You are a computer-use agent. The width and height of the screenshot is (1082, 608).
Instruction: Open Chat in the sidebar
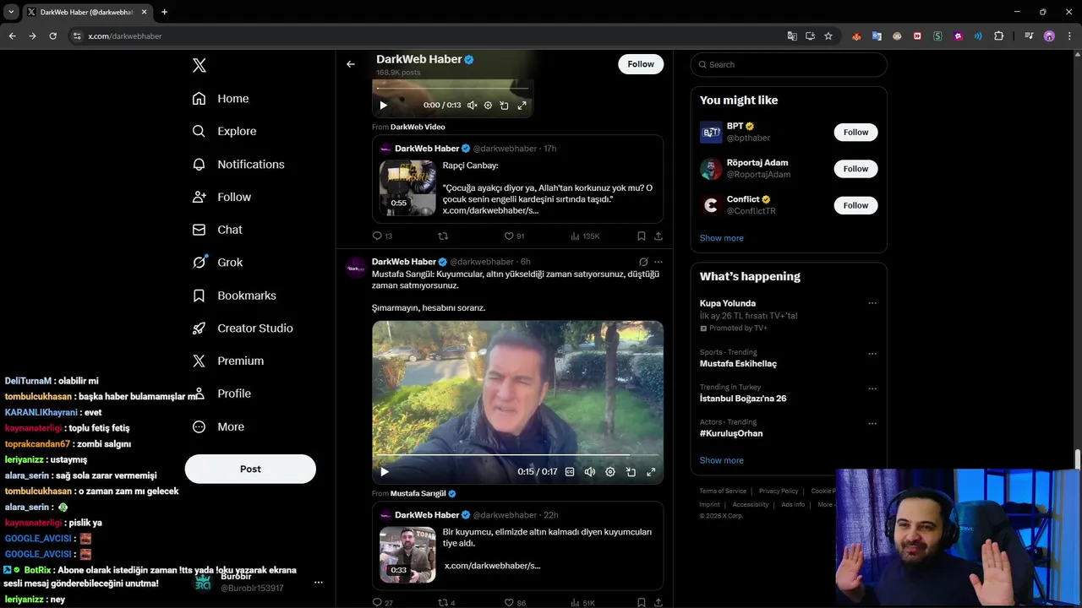[x=217, y=230]
